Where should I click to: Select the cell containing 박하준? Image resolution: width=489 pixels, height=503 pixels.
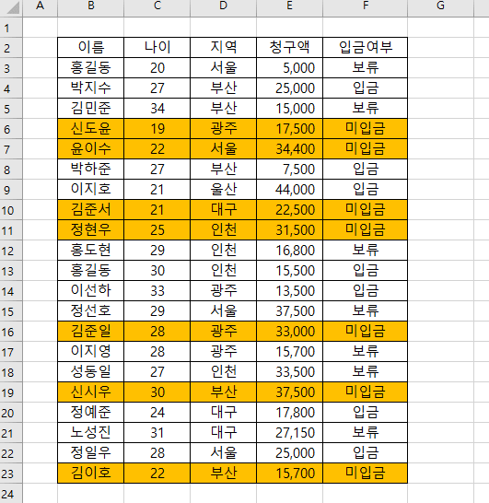coord(91,170)
